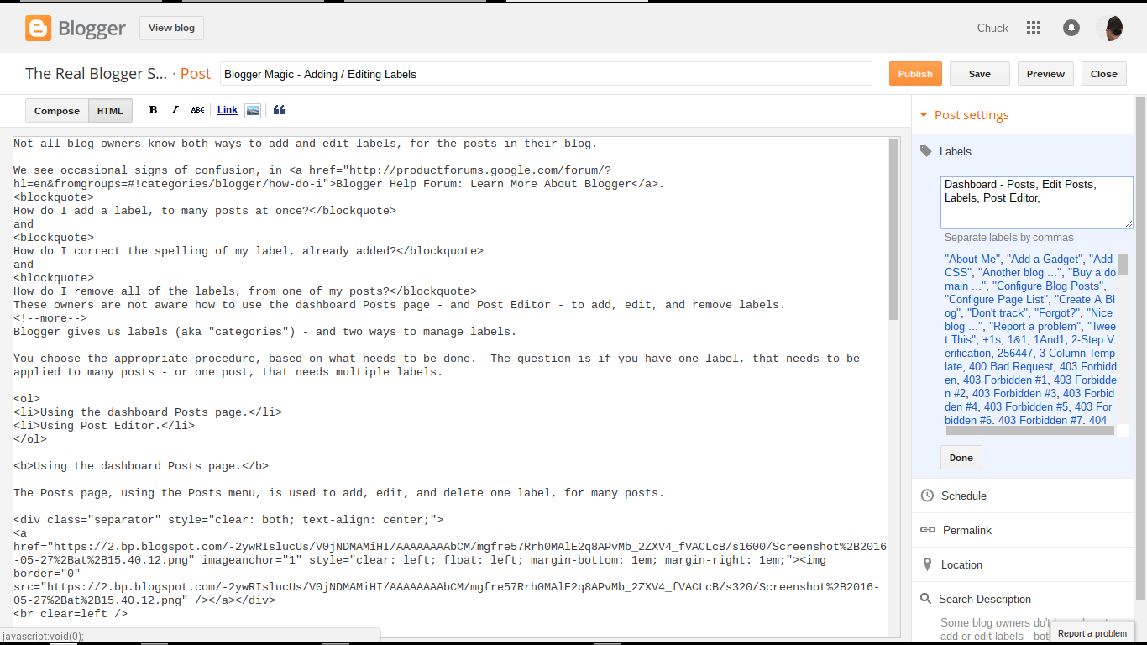The image size is (1147, 645).
Task: Click into the HTML editor text area
Action: tap(450, 386)
